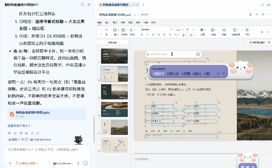Activate the microphone voice input
This screenshot has height=168, width=272.
(78, 163)
